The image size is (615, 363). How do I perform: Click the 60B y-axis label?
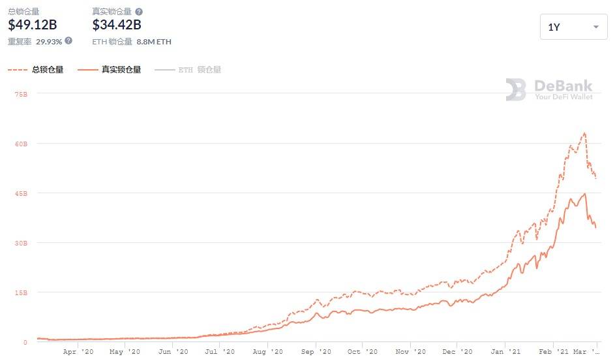(21, 144)
